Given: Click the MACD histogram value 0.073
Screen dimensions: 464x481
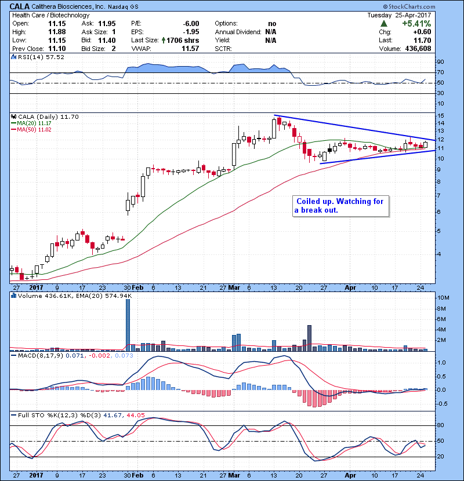Looking at the screenshot, I should [x=124, y=356].
